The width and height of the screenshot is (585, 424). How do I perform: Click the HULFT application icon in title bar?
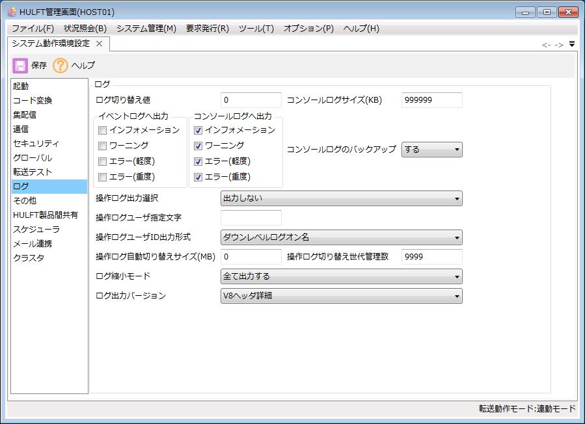[12, 12]
